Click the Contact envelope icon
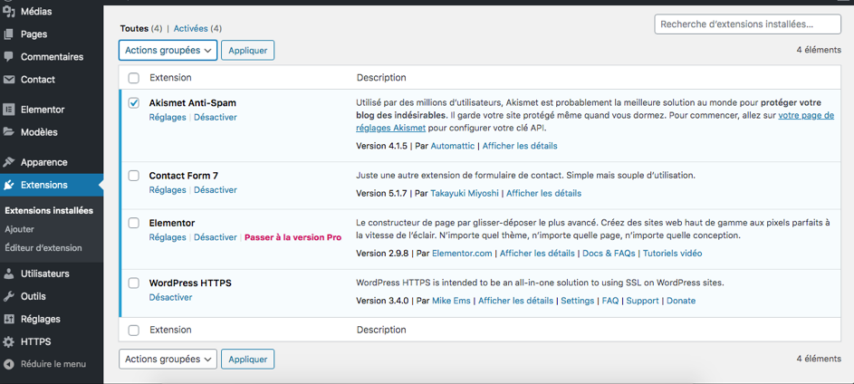Screen dimensions: 854x384 click(8, 80)
